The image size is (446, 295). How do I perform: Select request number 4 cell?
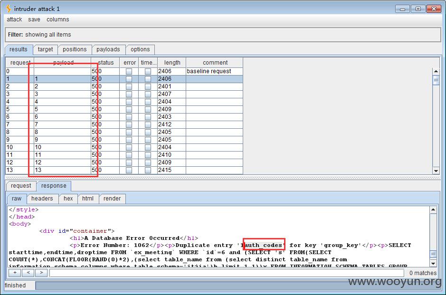pyautogui.click(x=19, y=102)
